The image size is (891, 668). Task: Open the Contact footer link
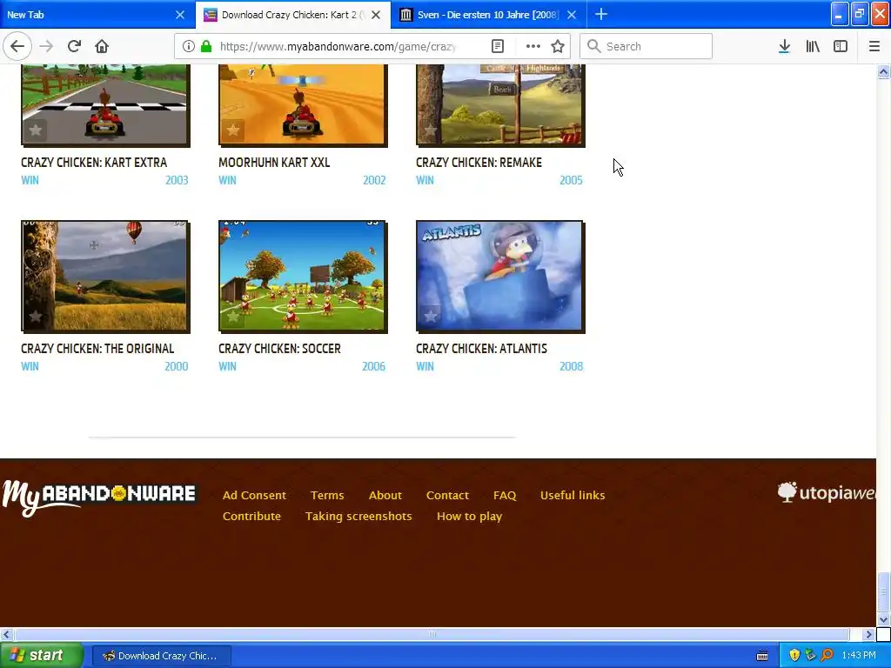pyautogui.click(x=447, y=495)
